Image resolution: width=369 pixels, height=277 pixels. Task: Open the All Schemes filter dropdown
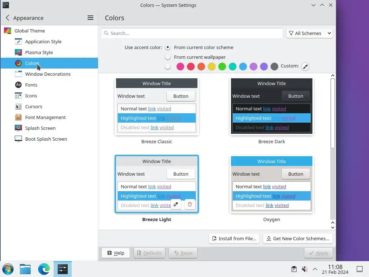[310, 33]
